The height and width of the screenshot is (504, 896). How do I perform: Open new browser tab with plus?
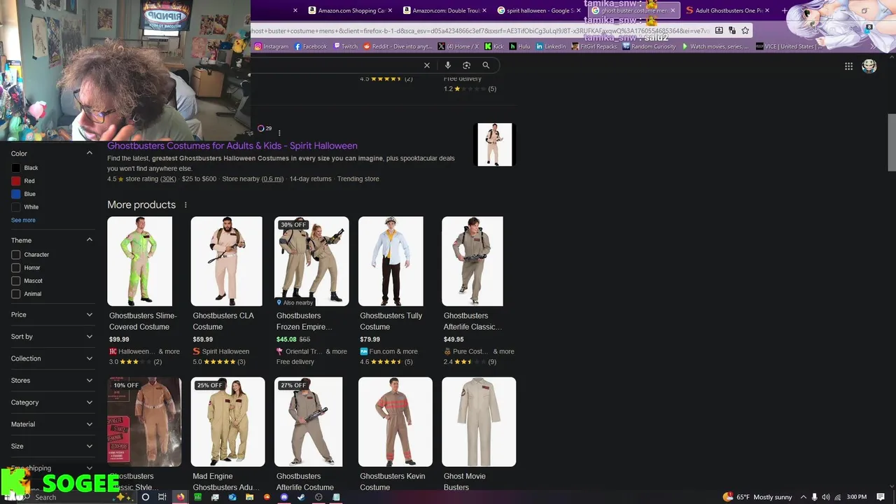pyautogui.click(x=784, y=10)
